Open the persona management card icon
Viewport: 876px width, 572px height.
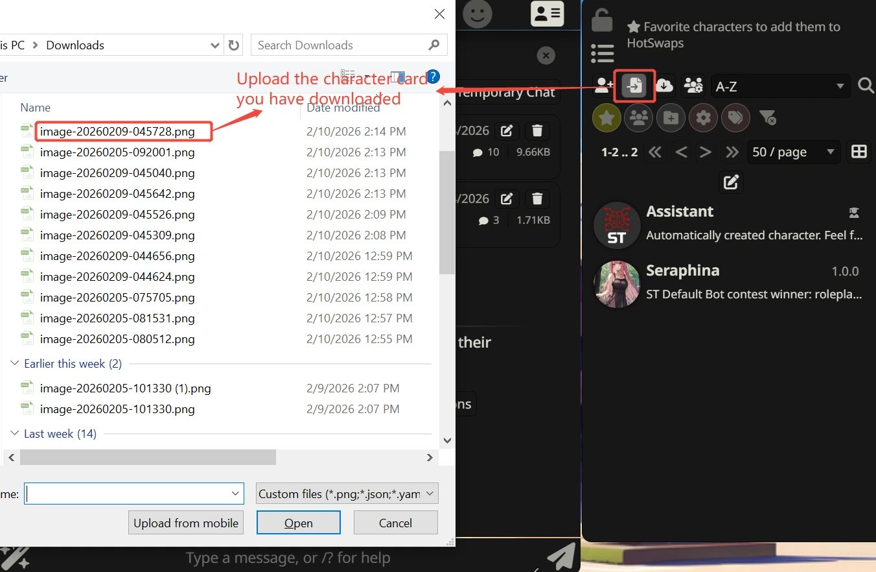[547, 14]
